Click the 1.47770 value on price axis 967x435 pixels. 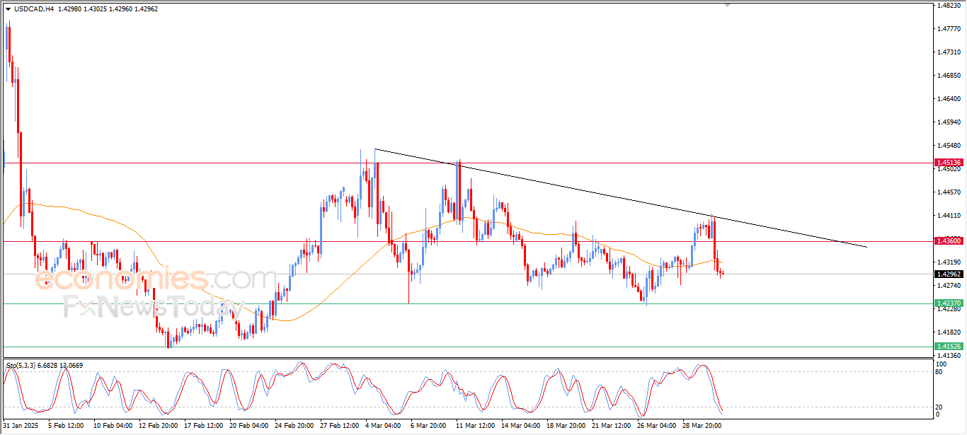[x=949, y=29]
